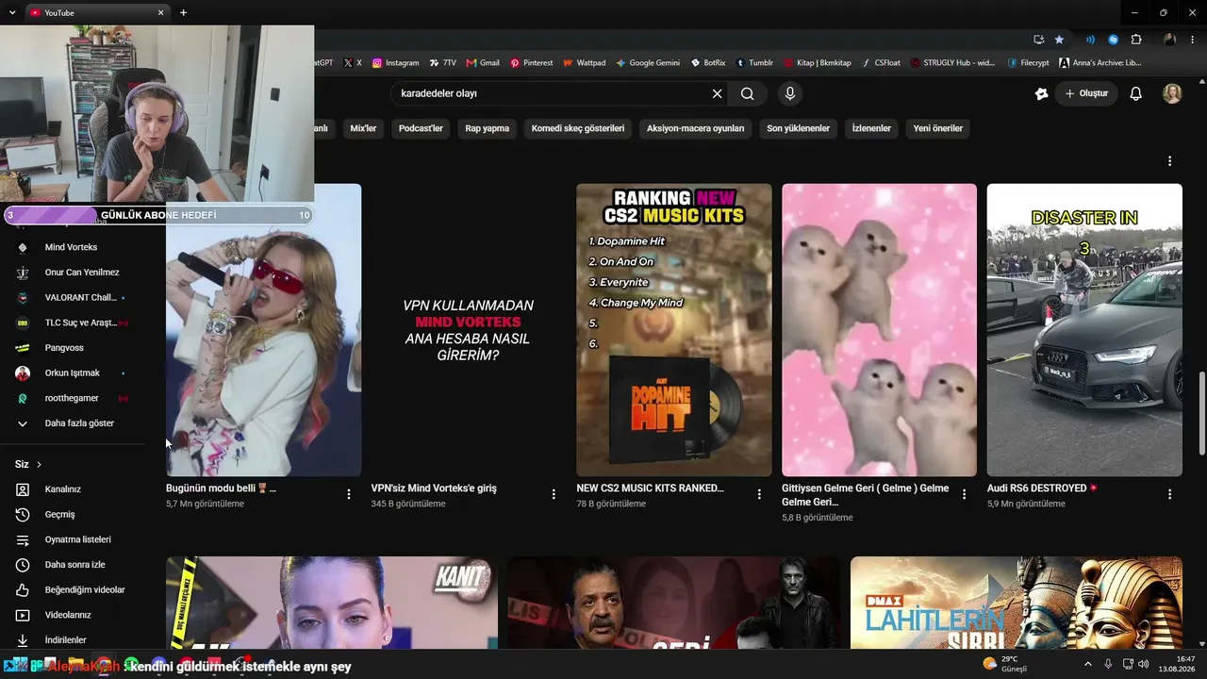Open the account avatar menu
Screen dimensions: 1207x679
tap(1172, 93)
